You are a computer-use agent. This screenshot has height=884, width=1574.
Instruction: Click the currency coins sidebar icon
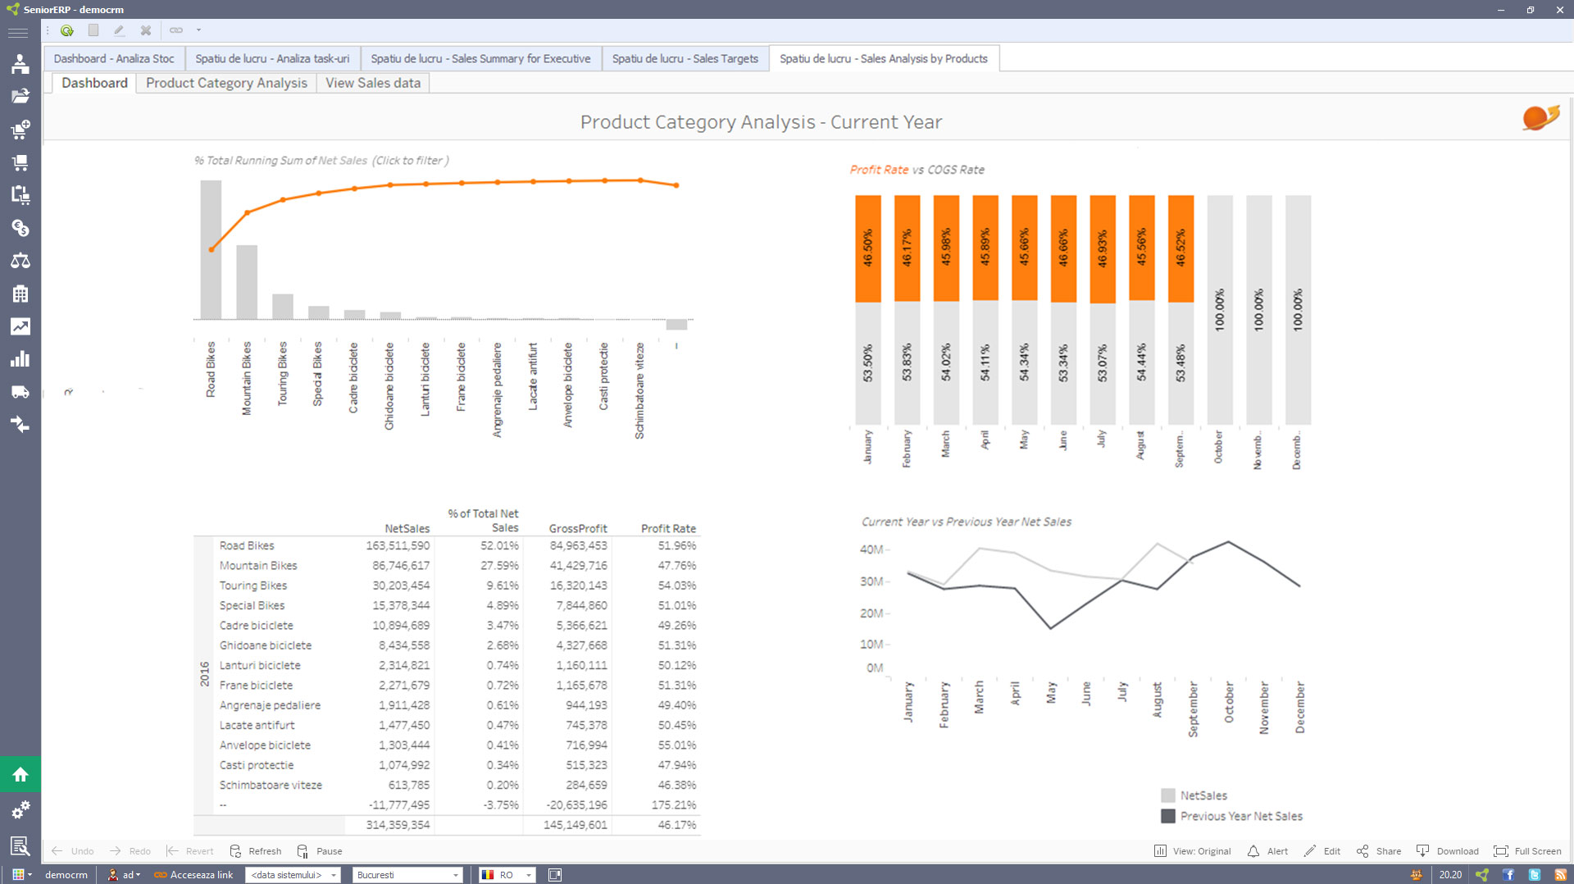pos(20,228)
